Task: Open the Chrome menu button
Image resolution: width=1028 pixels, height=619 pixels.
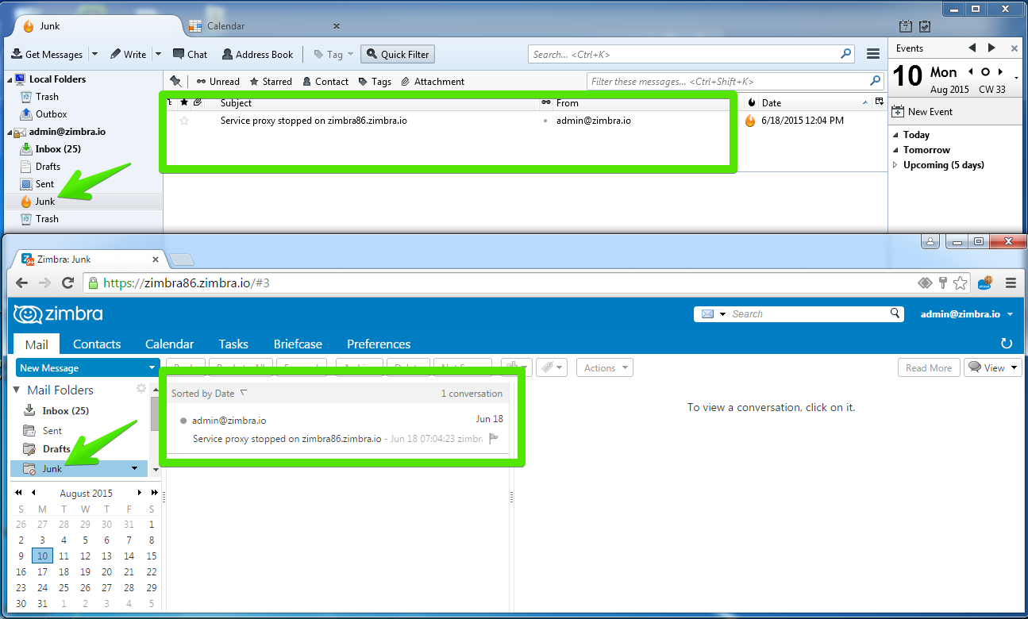Action: click(1011, 283)
